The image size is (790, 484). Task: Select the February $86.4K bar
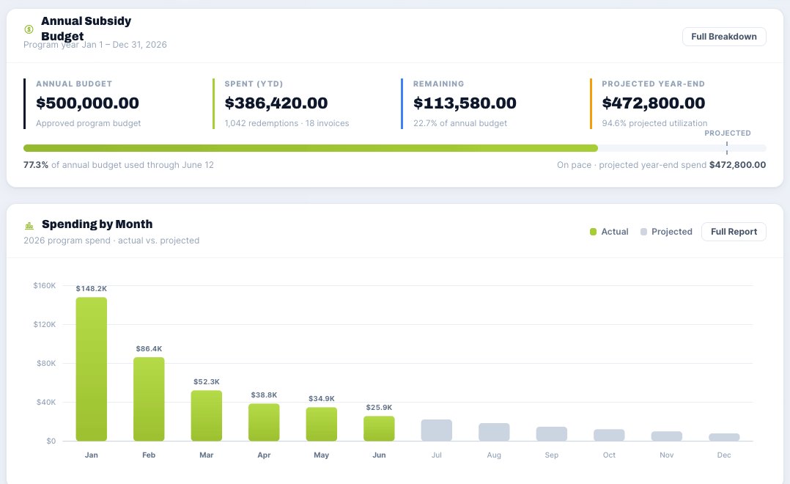149,399
